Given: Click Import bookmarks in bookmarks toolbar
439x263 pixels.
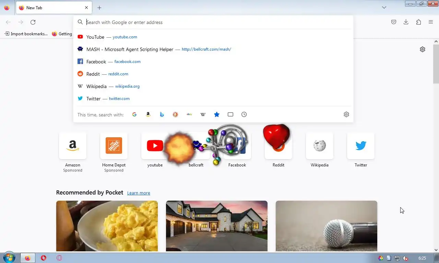Looking at the screenshot, I should tap(26, 34).
